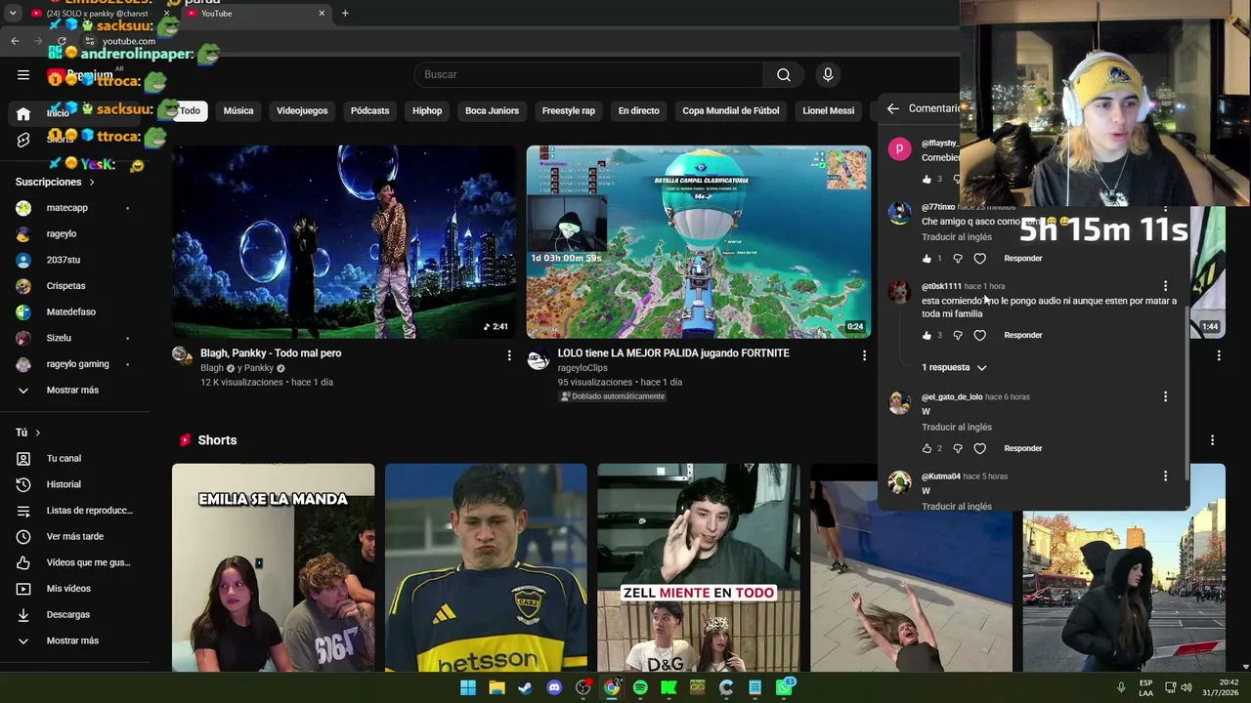Play the Fortnite Batalla Campal video thumbnail

(x=699, y=242)
